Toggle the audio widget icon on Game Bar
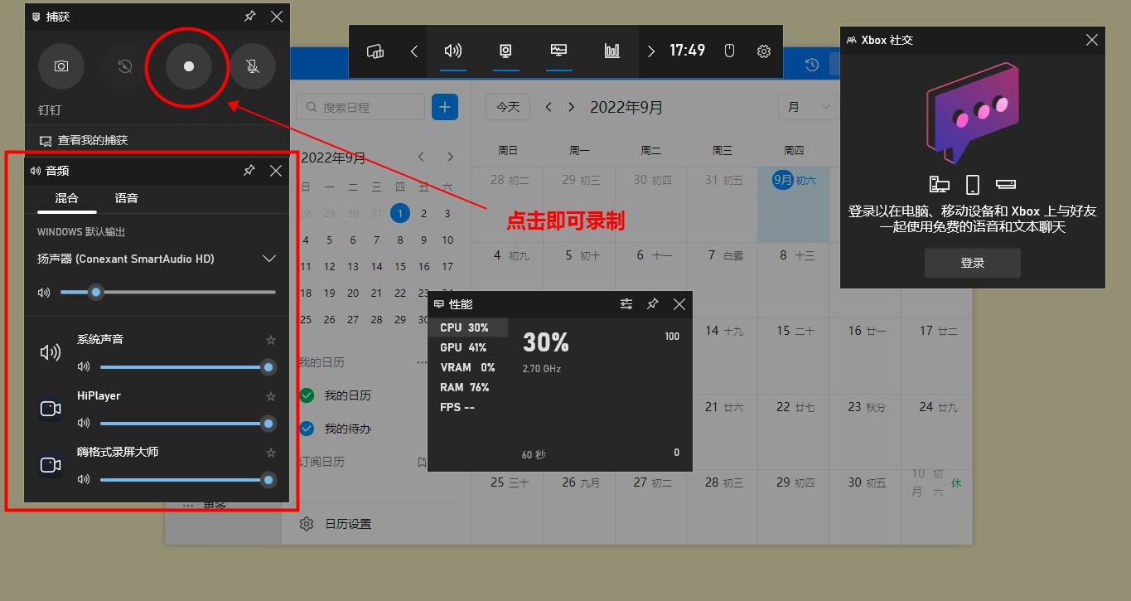 pyautogui.click(x=453, y=51)
